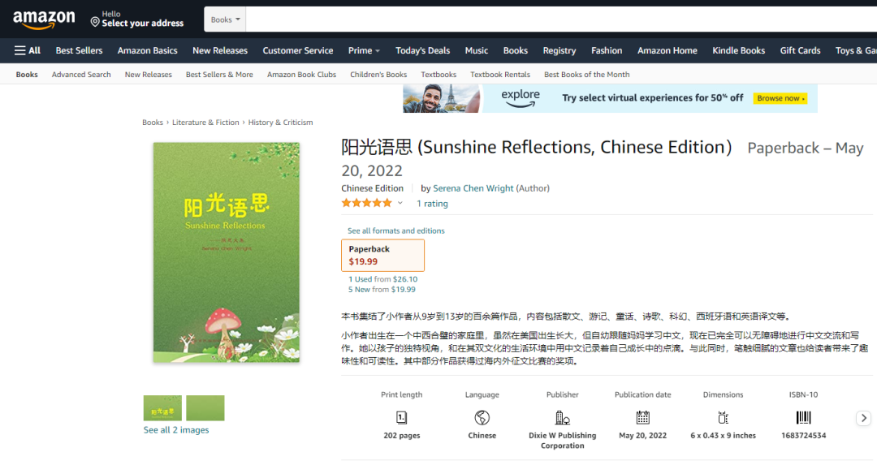877x461 pixels.
Task: Open Best Sellers & More subnav item
Action: pos(219,75)
